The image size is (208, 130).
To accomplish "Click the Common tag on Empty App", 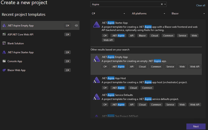I will tap(156, 67).
